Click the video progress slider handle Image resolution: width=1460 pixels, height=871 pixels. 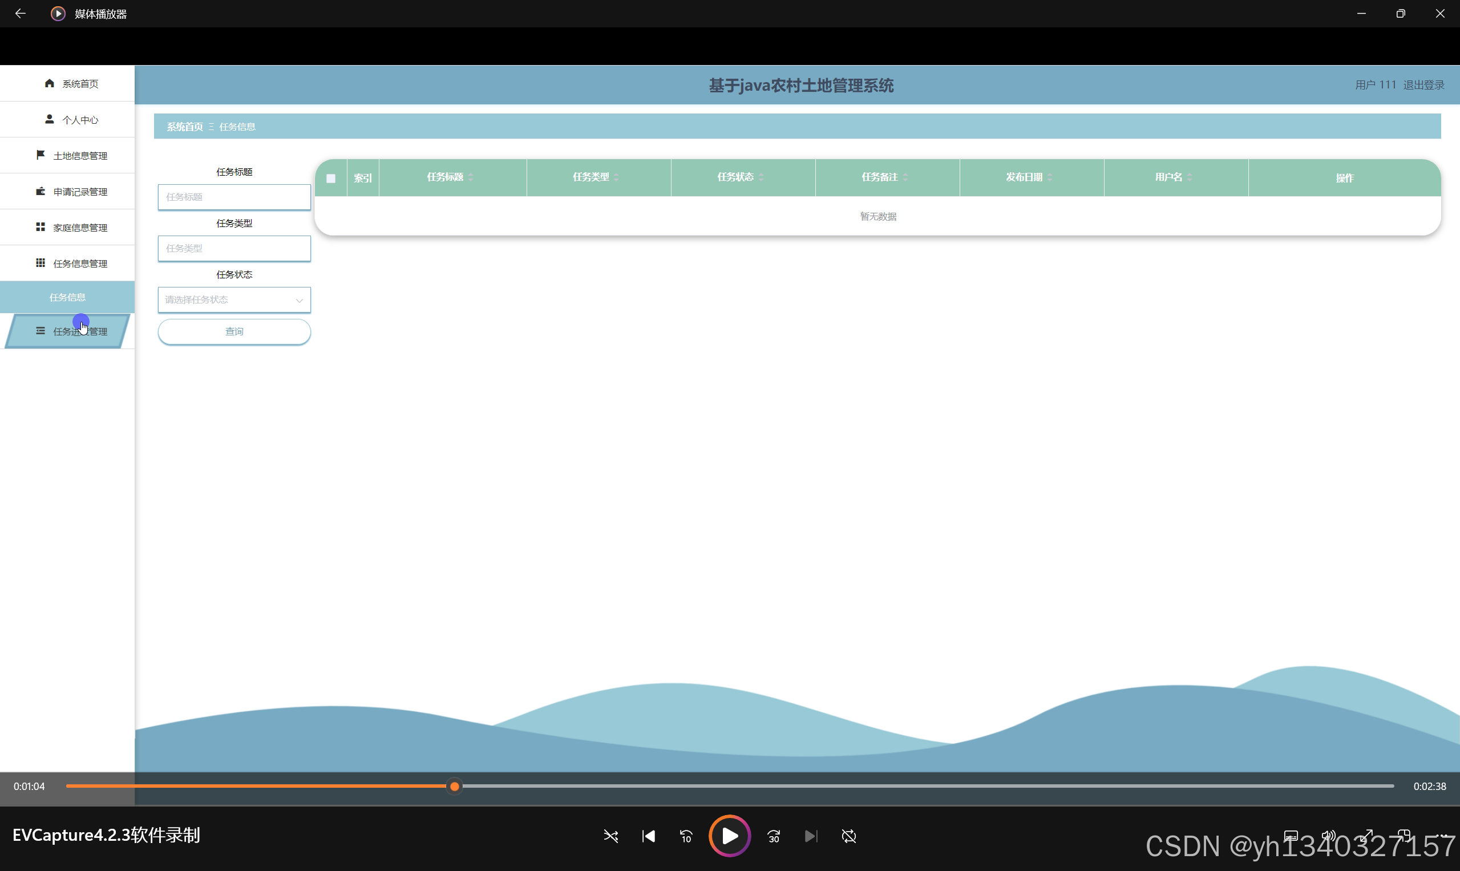pyautogui.click(x=454, y=786)
